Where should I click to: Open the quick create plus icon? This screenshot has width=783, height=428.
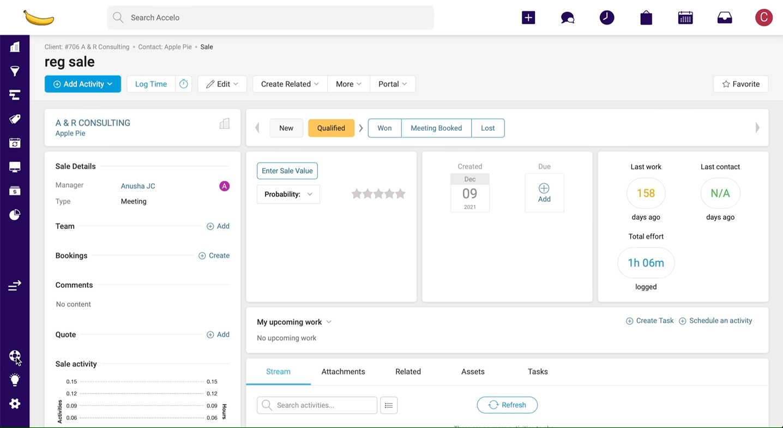click(x=528, y=17)
